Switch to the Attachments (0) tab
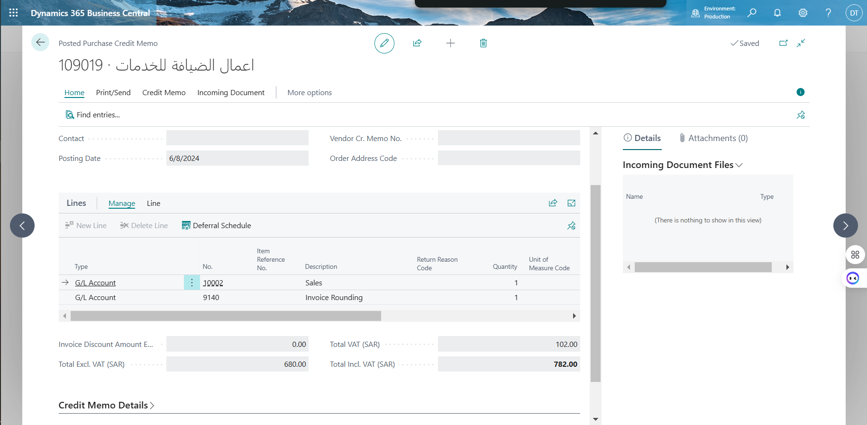 click(713, 138)
